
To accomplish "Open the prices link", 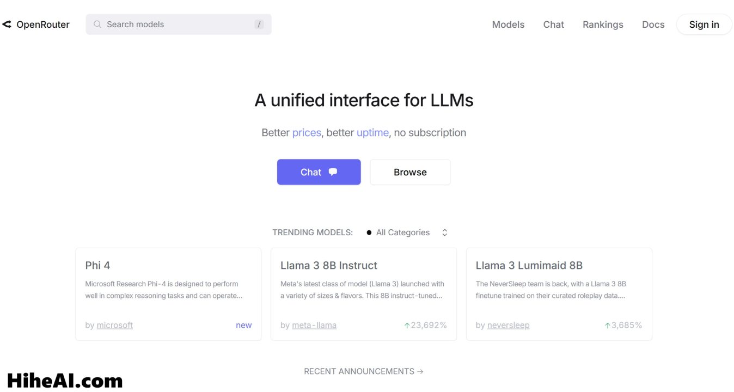I will [307, 132].
